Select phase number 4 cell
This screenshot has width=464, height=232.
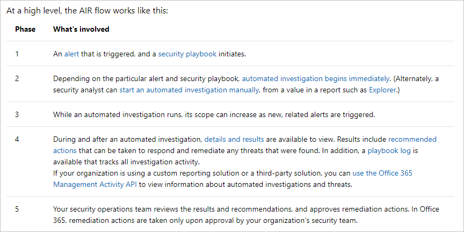pyautogui.click(x=17, y=139)
